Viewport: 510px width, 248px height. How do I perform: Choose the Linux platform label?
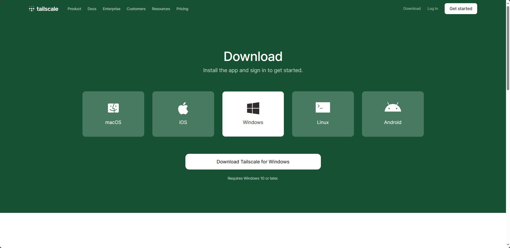coord(323,122)
